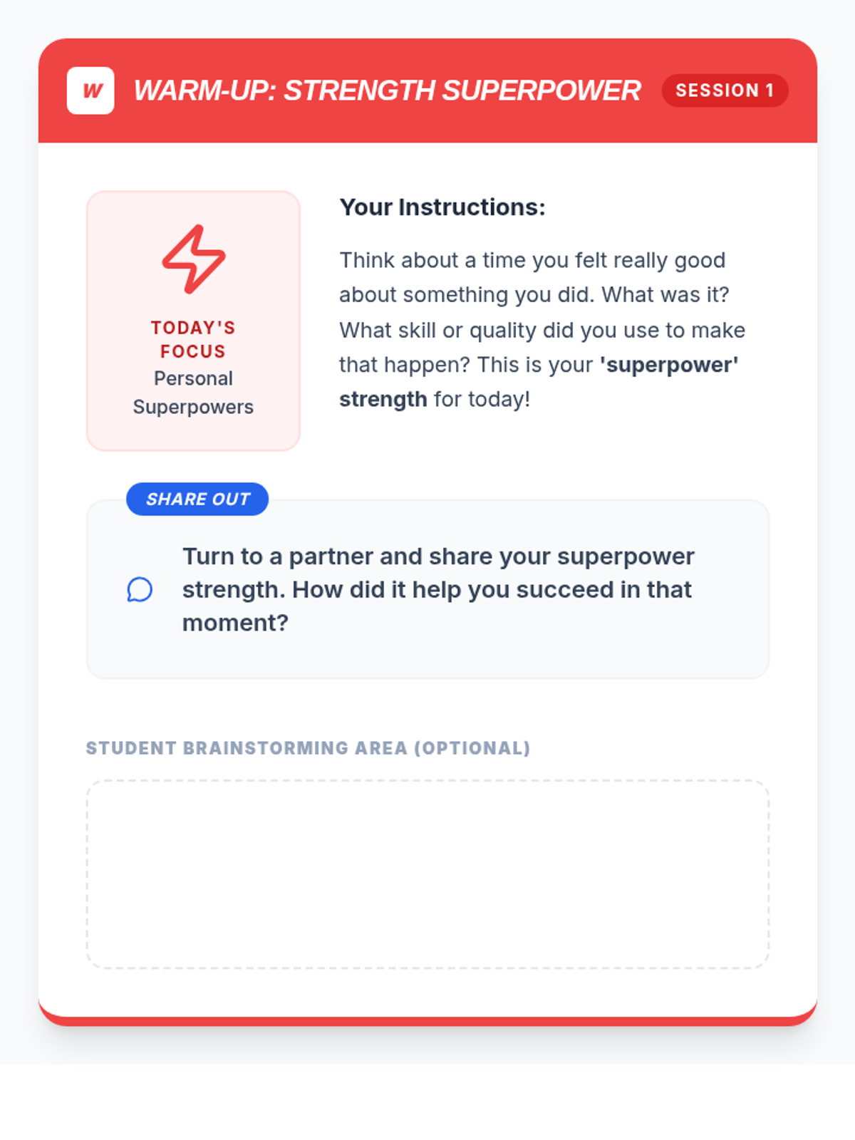Image resolution: width=855 pixels, height=1140 pixels.
Task: Click the word "moment?" in share prompt
Action: [x=235, y=623]
